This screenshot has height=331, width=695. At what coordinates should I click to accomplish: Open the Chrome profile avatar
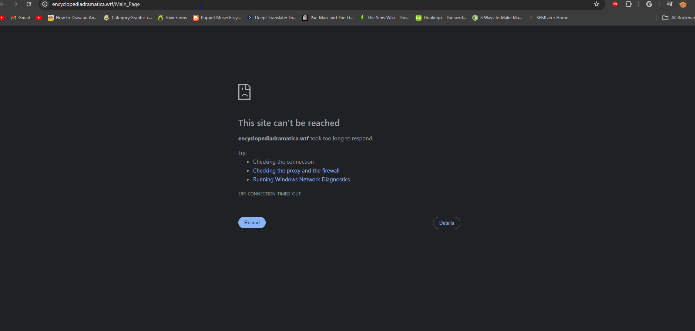[x=683, y=4]
